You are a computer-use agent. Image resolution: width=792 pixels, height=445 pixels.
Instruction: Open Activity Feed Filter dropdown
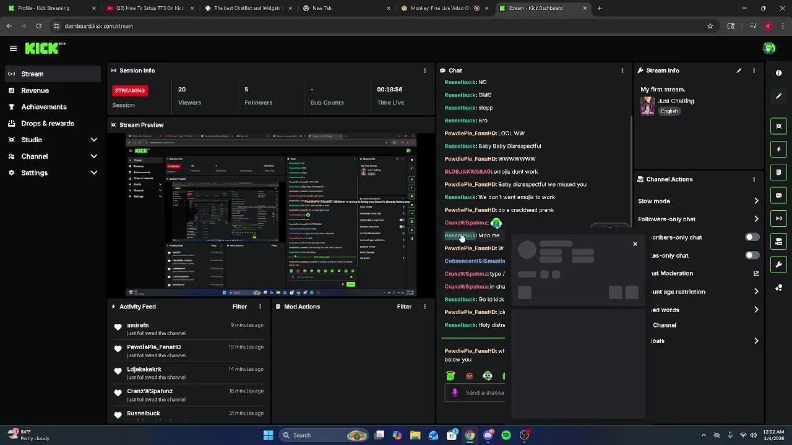(x=239, y=307)
